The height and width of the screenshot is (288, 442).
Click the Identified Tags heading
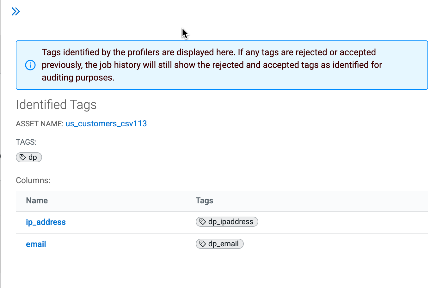point(56,105)
